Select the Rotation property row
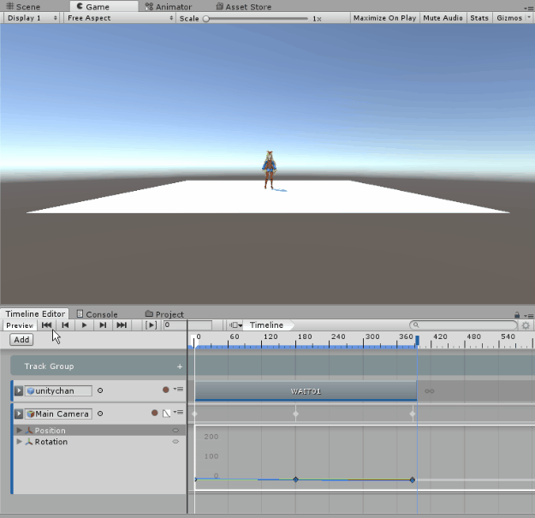The height and width of the screenshot is (518, 535). [x=99, y=442]
